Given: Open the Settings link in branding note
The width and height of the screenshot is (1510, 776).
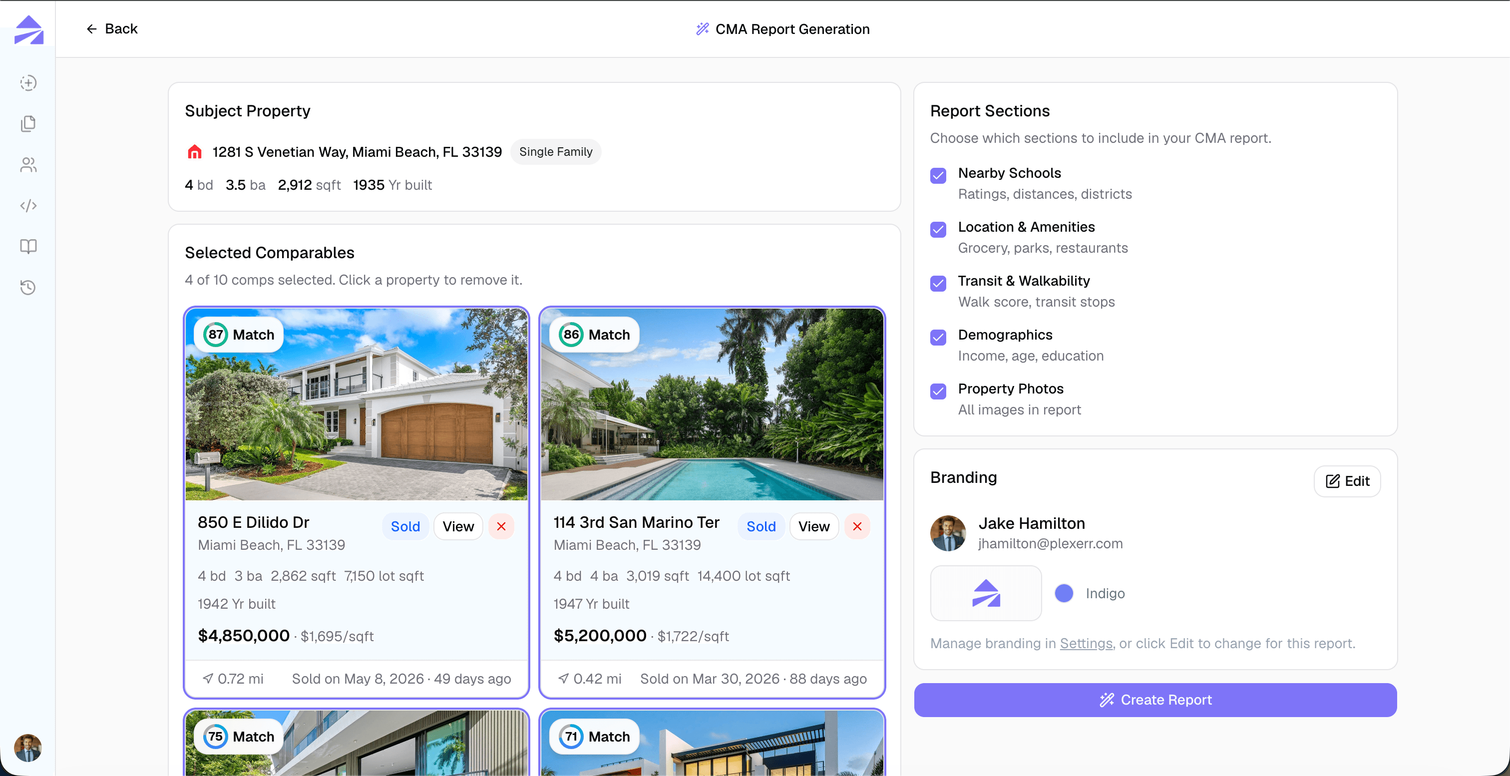Looking at the screenshot, I should (x=1086, y=643).
